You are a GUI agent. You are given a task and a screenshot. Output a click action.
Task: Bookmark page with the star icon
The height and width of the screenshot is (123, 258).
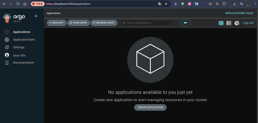[x=166, y=4]
